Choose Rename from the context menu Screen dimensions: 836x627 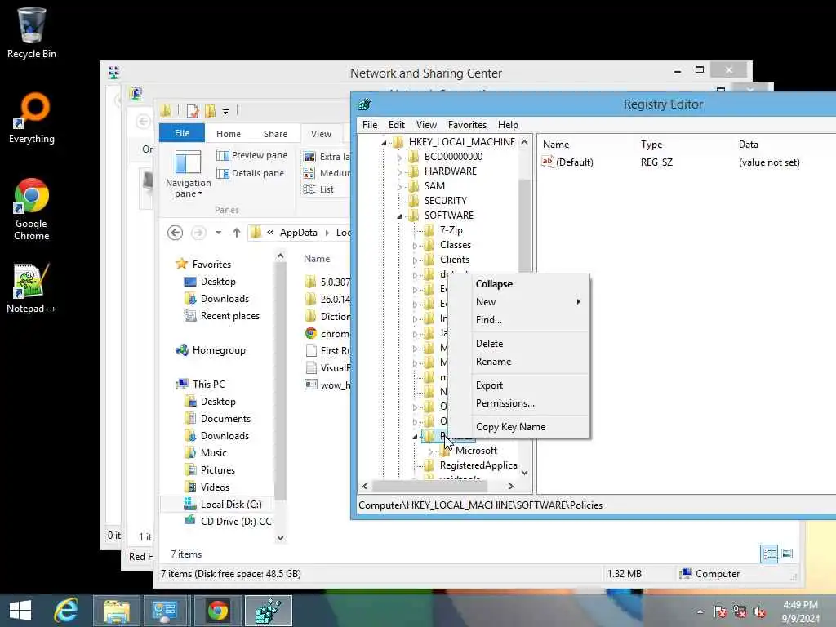pyautogui.click(x=518, y=362)
